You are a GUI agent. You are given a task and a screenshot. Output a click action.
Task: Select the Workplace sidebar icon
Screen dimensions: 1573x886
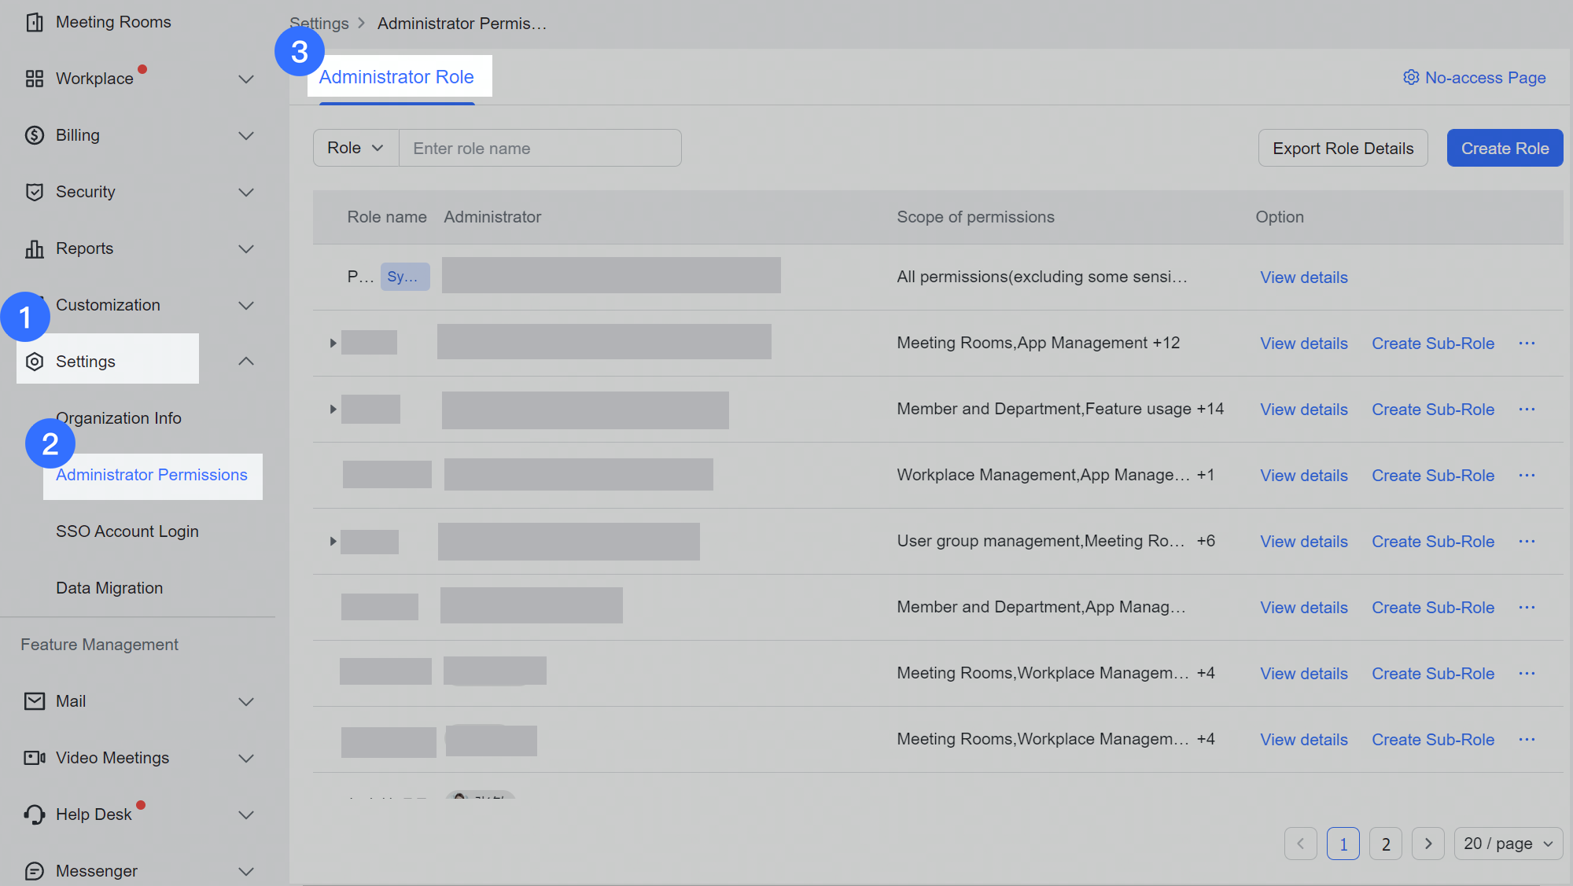tap(34, 78)
